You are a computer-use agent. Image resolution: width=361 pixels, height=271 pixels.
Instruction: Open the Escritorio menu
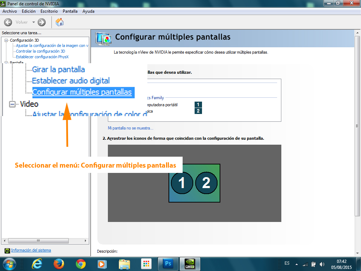click(49, 11)
